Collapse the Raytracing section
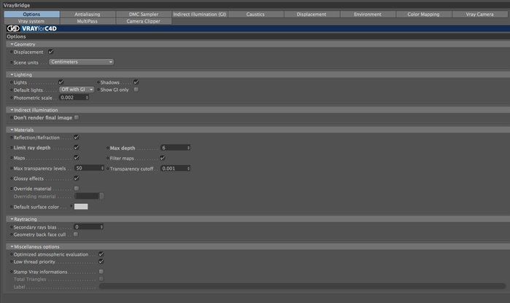510x303 pixels. point(12,219)
